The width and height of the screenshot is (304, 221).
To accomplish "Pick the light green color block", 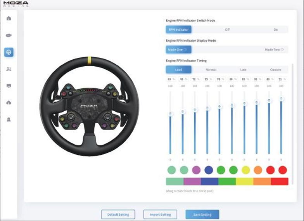I will point(174,181).
